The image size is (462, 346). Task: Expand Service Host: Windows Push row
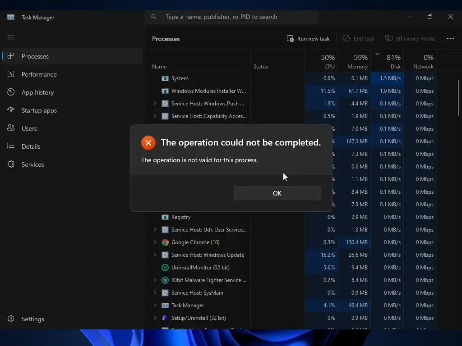155,104
